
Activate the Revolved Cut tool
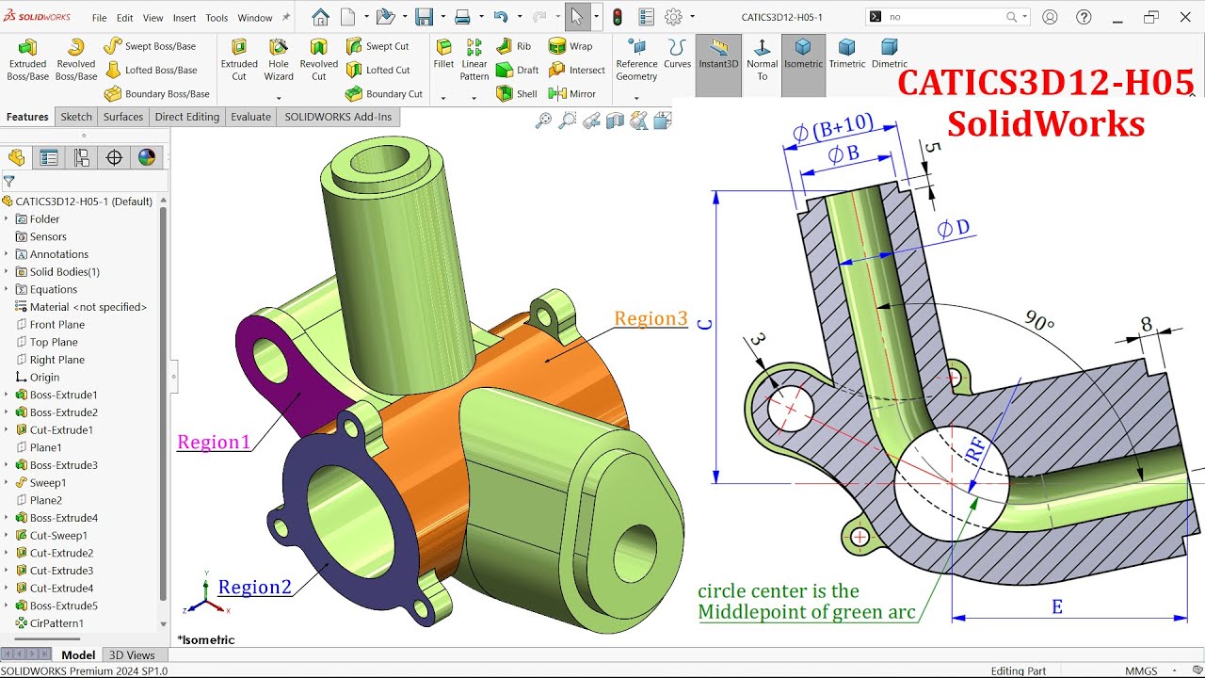318,60
